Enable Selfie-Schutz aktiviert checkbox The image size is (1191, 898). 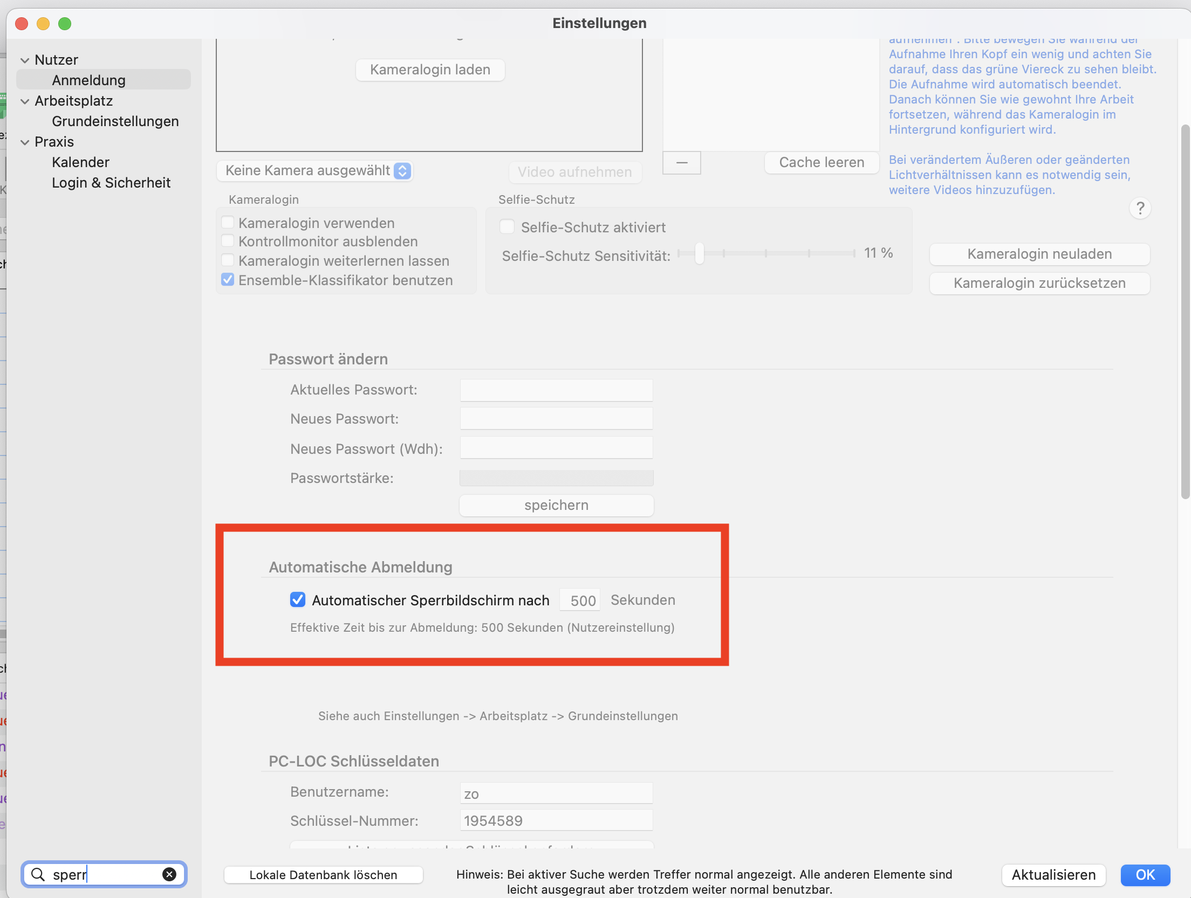tap(507, 227)
